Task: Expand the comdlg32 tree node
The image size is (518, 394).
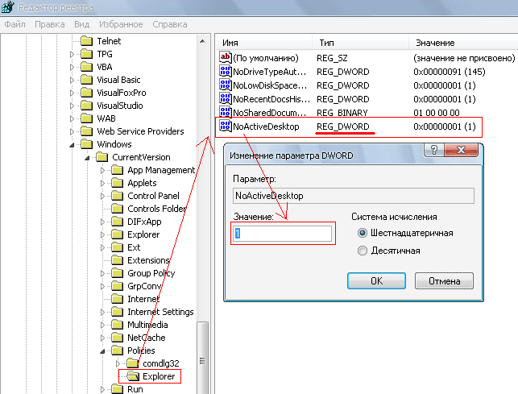Action: [118, 363]
